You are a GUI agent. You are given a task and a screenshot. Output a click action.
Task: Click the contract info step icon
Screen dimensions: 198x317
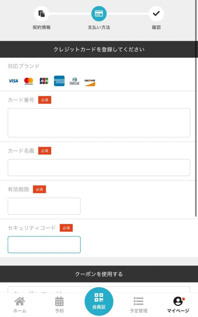[x=42, y=14]
